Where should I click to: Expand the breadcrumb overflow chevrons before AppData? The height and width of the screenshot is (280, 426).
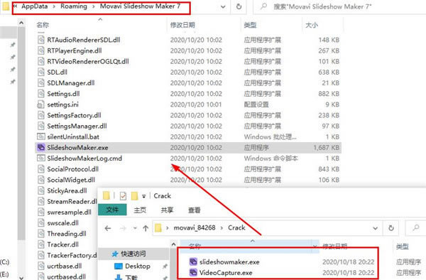[15, 6]
